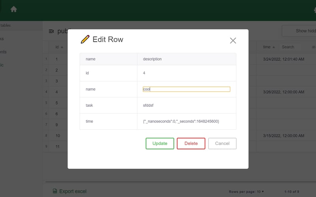
Task: Click the task value sfddsf
Action: [x=148, y=105]
